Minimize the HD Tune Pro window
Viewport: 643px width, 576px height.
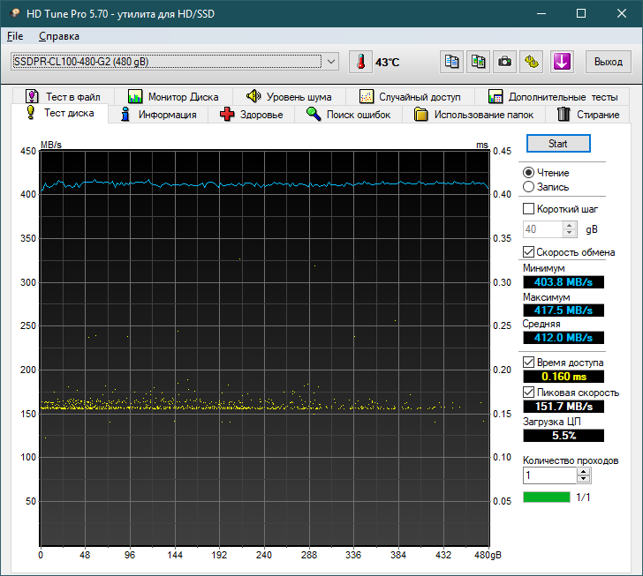(541, 13)
